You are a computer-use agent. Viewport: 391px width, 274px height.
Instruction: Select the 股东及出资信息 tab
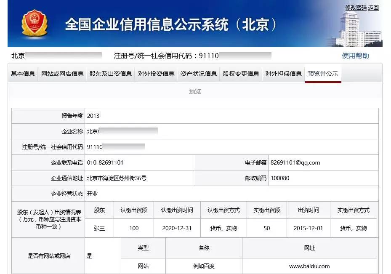click(111, 74)
